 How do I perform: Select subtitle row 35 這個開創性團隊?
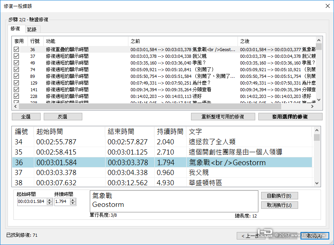pos(162,152)
